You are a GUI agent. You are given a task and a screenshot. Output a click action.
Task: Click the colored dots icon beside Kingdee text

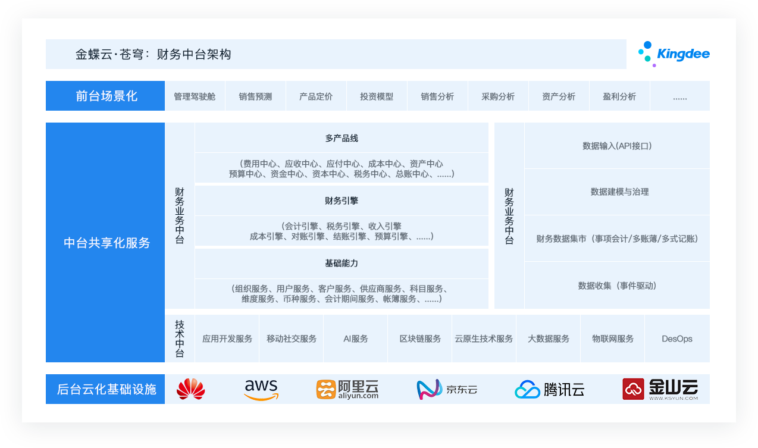[646, 54]
